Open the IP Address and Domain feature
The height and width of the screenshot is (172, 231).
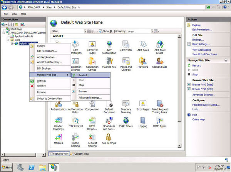click(109, 124)
